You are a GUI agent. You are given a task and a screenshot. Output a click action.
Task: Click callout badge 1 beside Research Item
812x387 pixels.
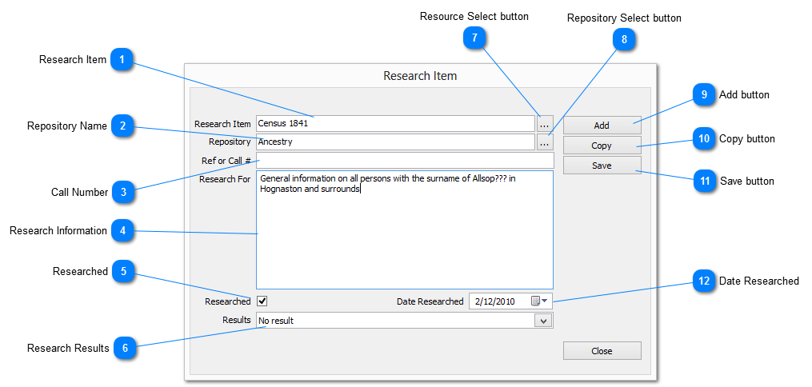[x=122, y=59]
